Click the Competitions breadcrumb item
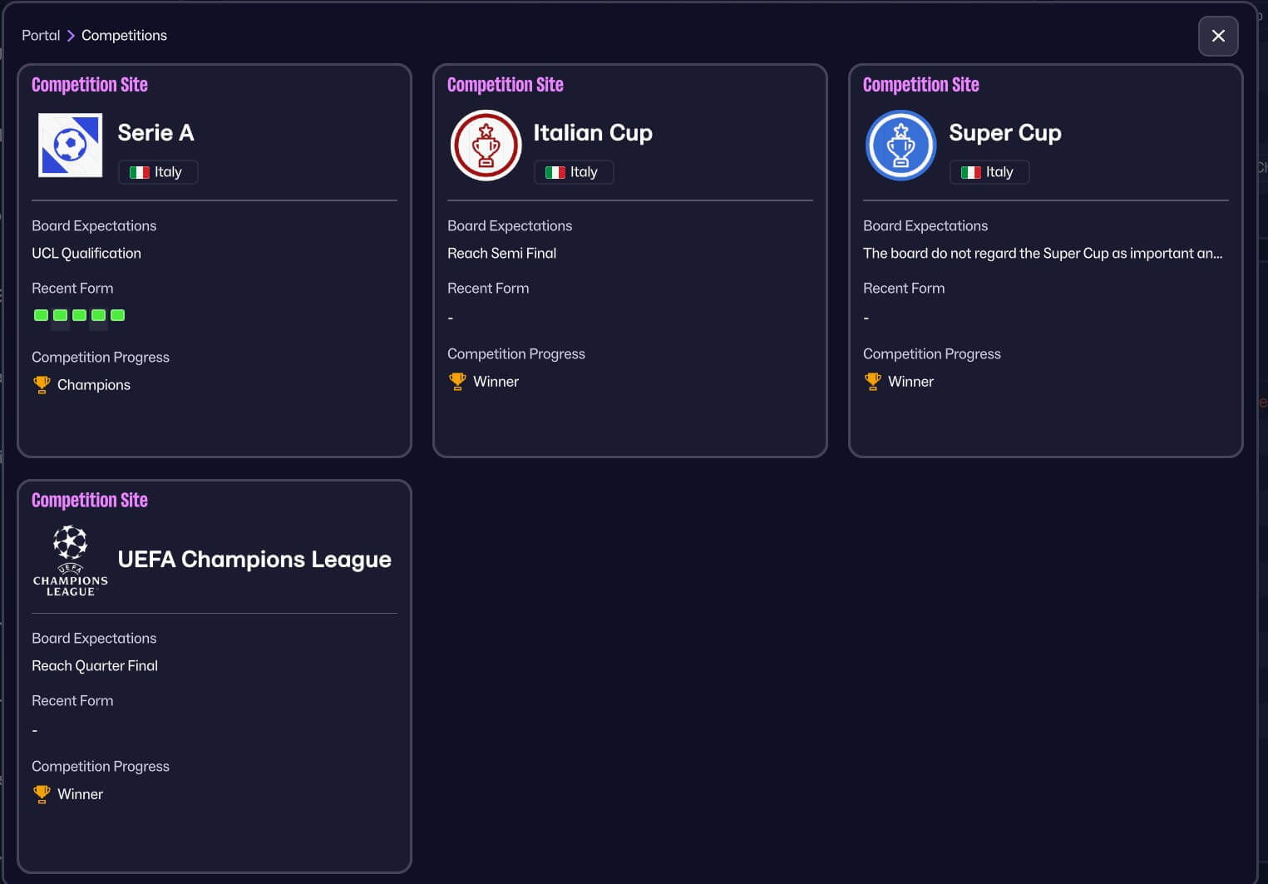 point(124,35)
